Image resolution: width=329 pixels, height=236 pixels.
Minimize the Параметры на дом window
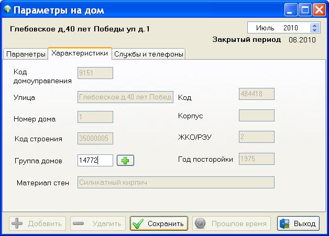(291, 9)
